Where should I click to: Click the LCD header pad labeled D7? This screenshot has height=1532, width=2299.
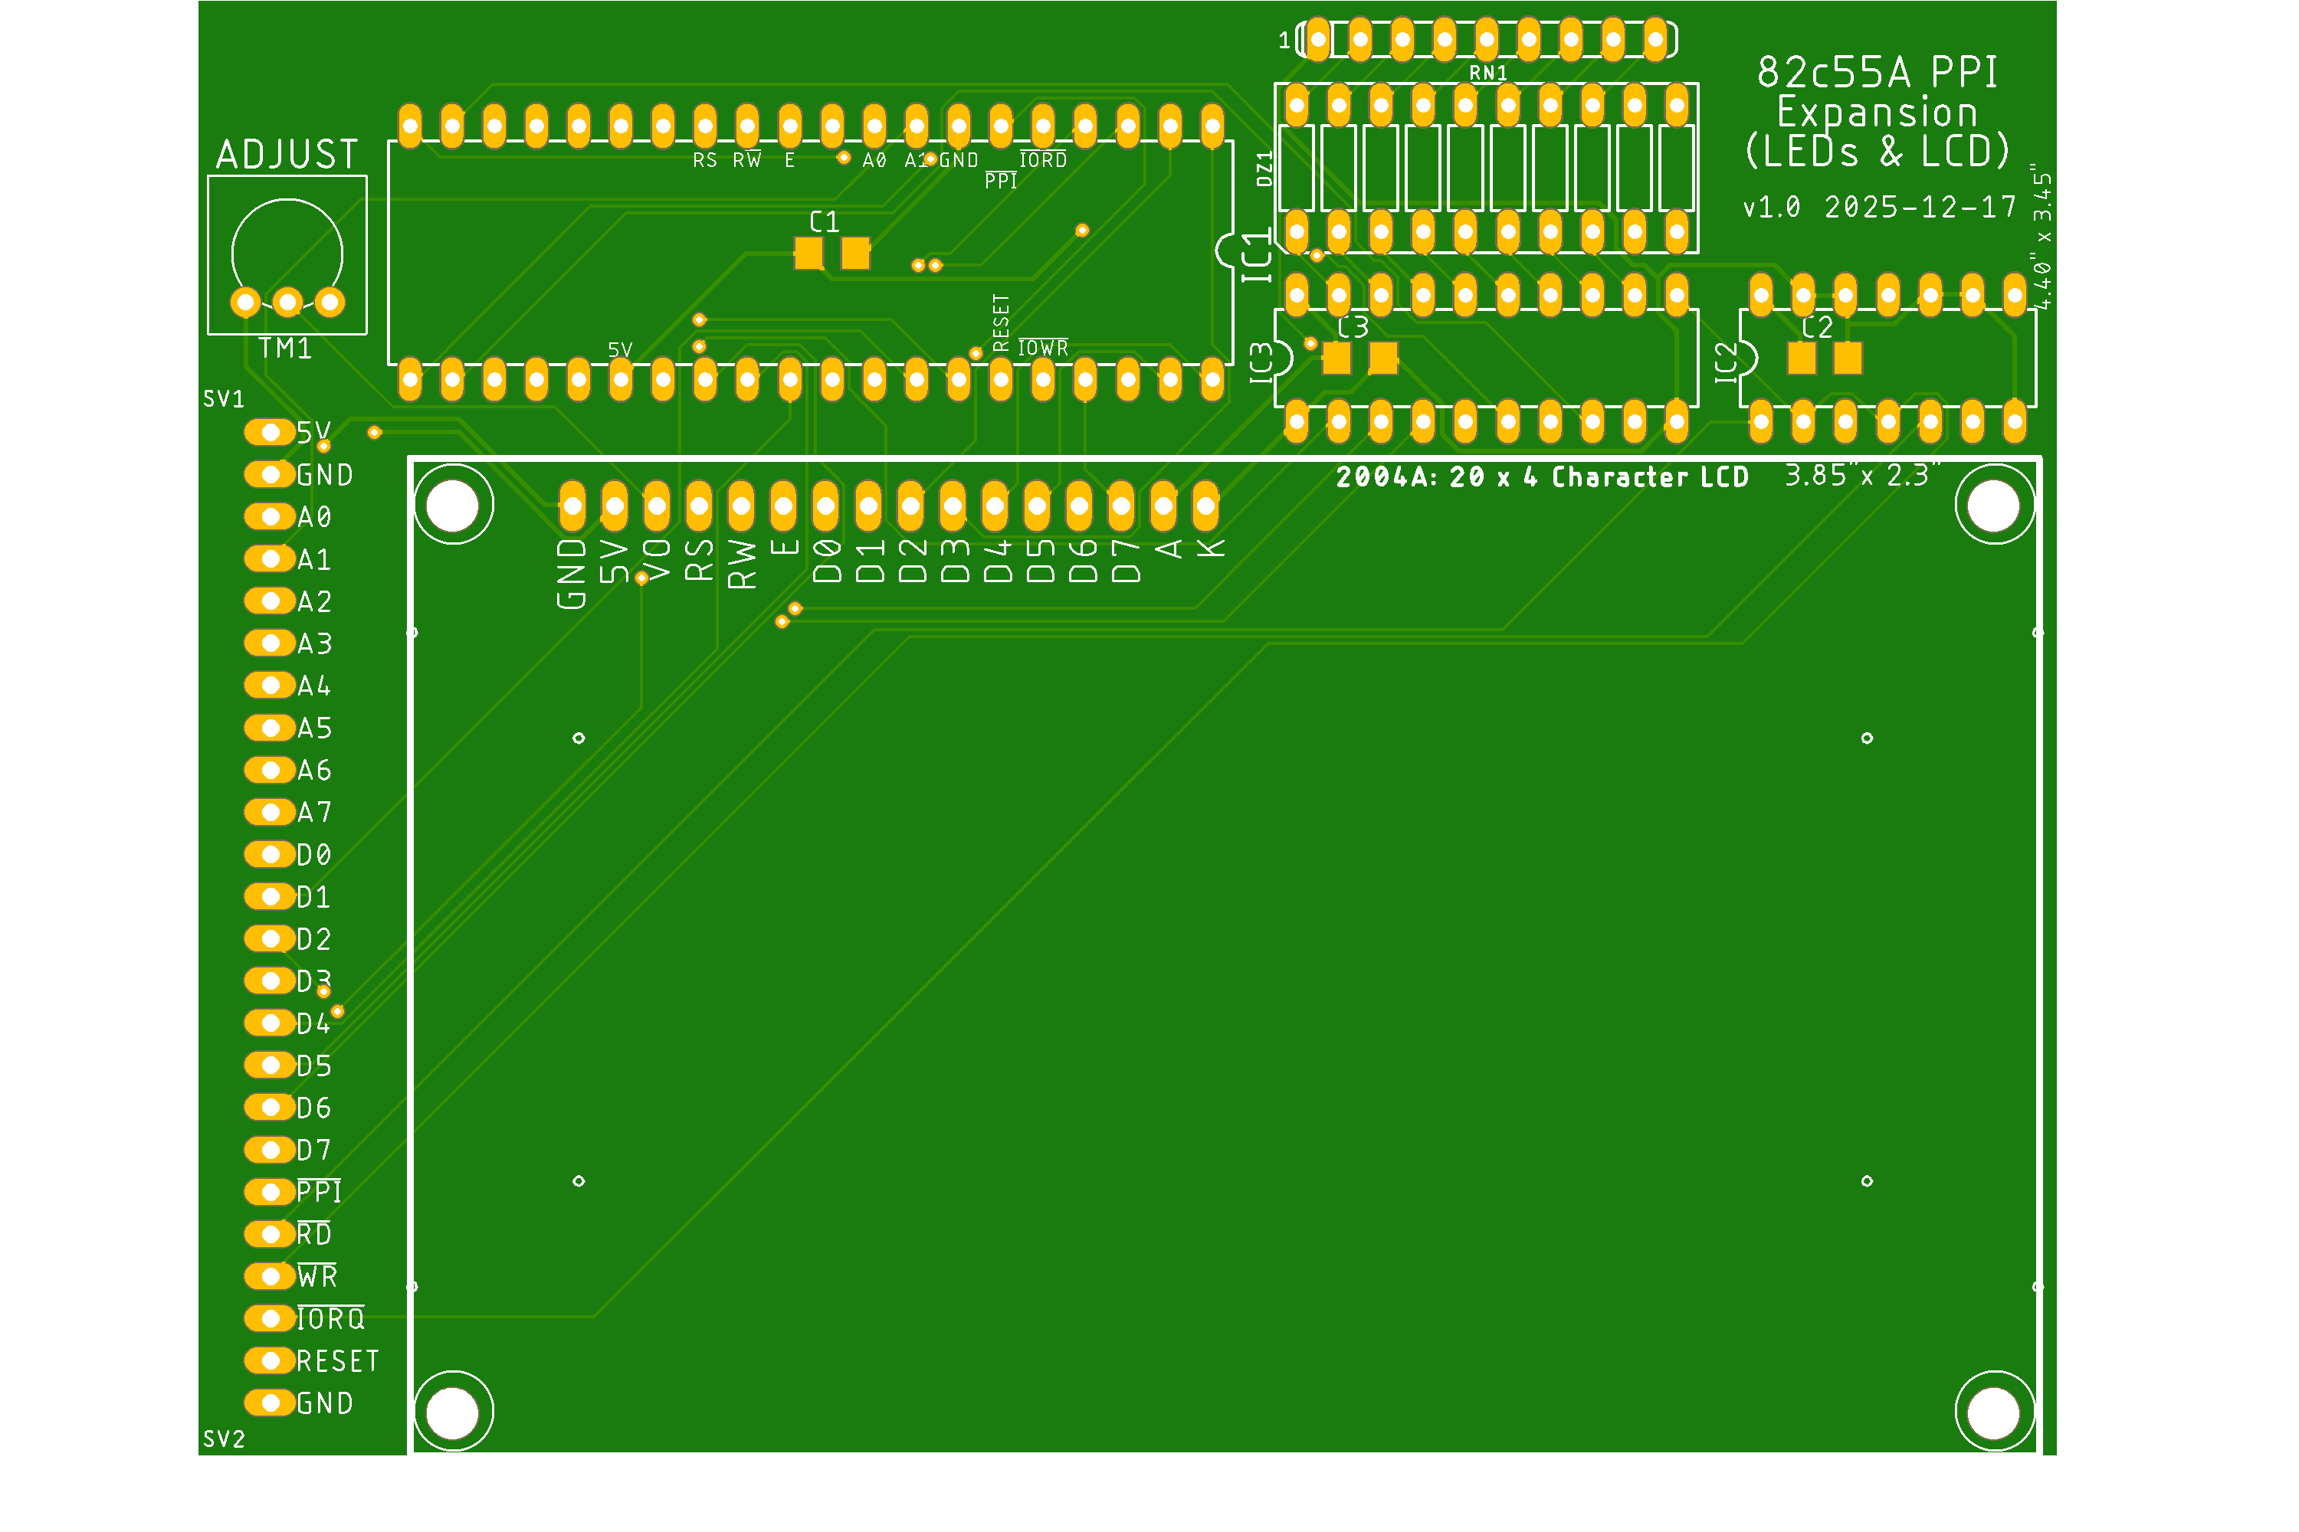pyautogui.click(x=1121, y=506)
